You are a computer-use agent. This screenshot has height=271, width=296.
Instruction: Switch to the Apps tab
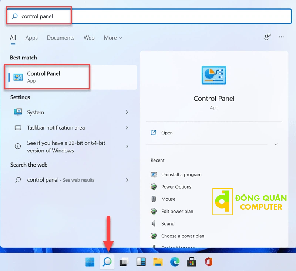[x=31, y=38]
